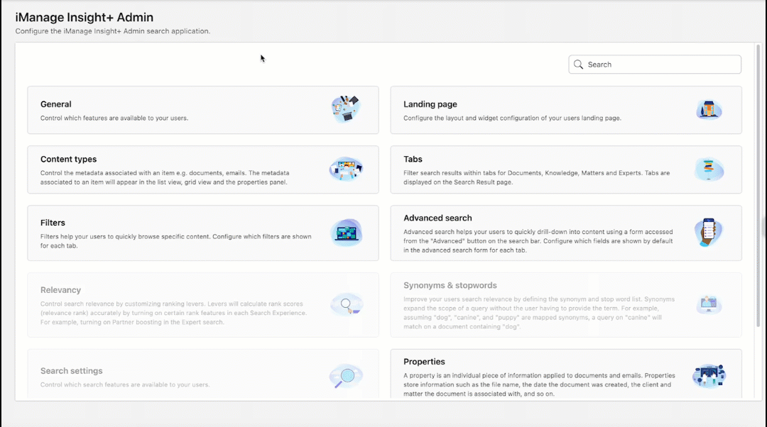Select the Relevancy heading
Viewport: 767px width, 427px height.
coord(60,290)
